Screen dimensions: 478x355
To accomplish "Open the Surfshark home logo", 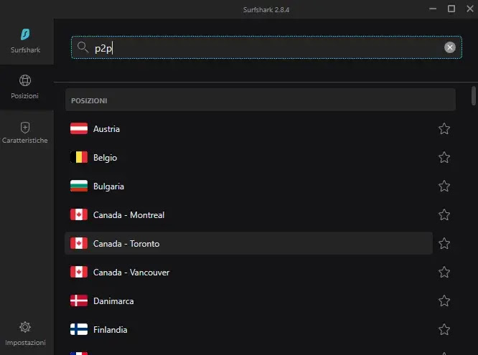I will click(25, 34).
